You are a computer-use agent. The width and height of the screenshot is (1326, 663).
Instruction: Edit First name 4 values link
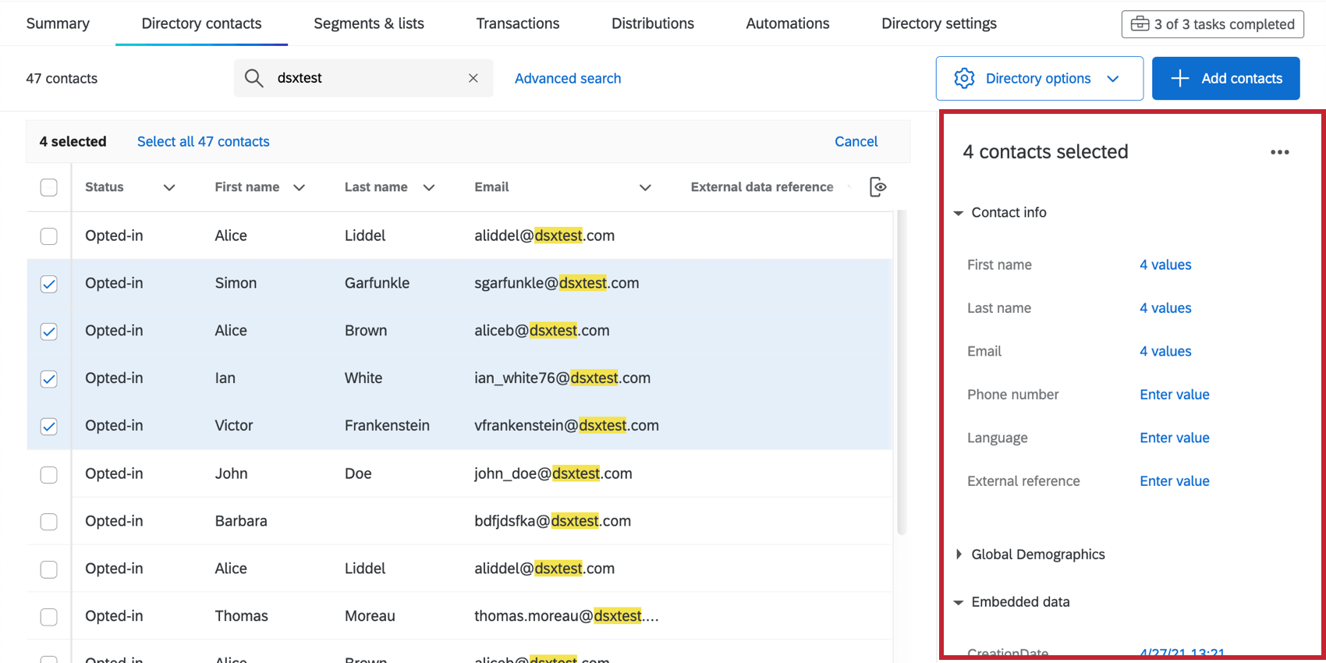(1165, 264)
